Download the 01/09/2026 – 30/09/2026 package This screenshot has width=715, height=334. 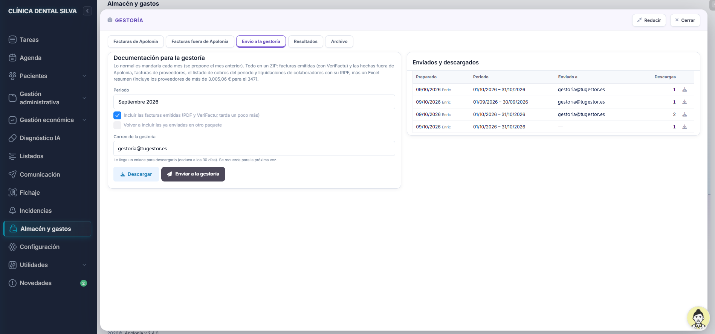click(684, 102)
